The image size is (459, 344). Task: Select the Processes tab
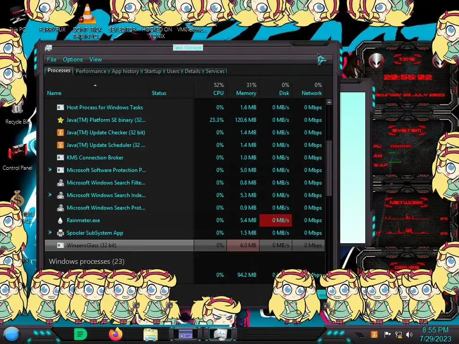click(59, 70)
